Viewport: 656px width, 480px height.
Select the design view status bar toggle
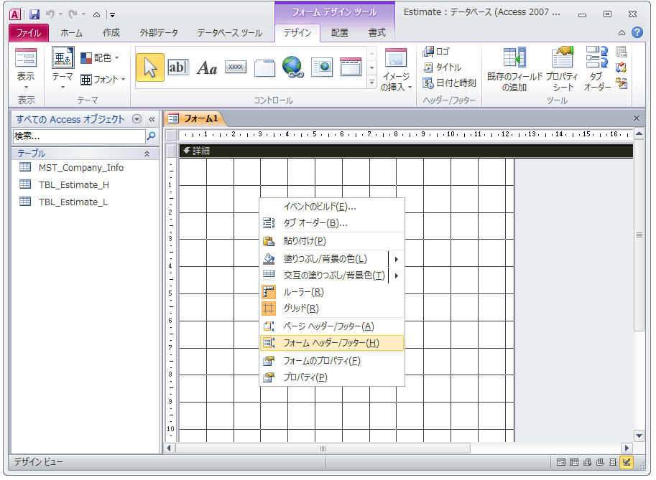[627, 462]
